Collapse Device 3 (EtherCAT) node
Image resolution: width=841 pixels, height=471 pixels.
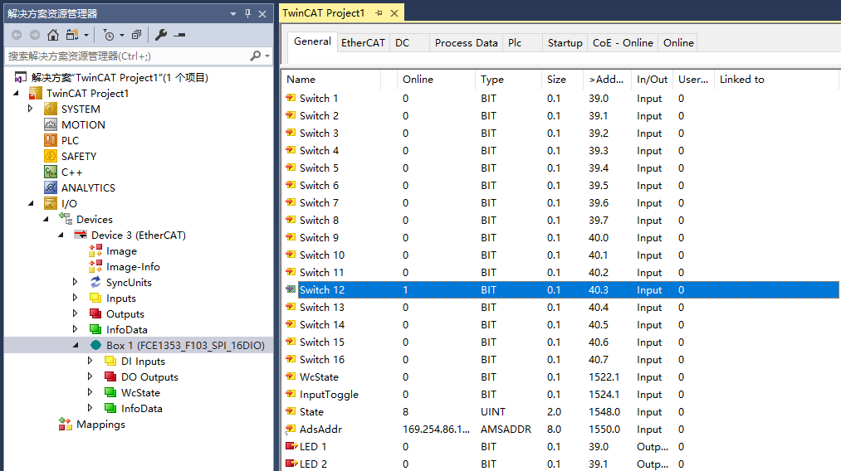tap(61, 235)
